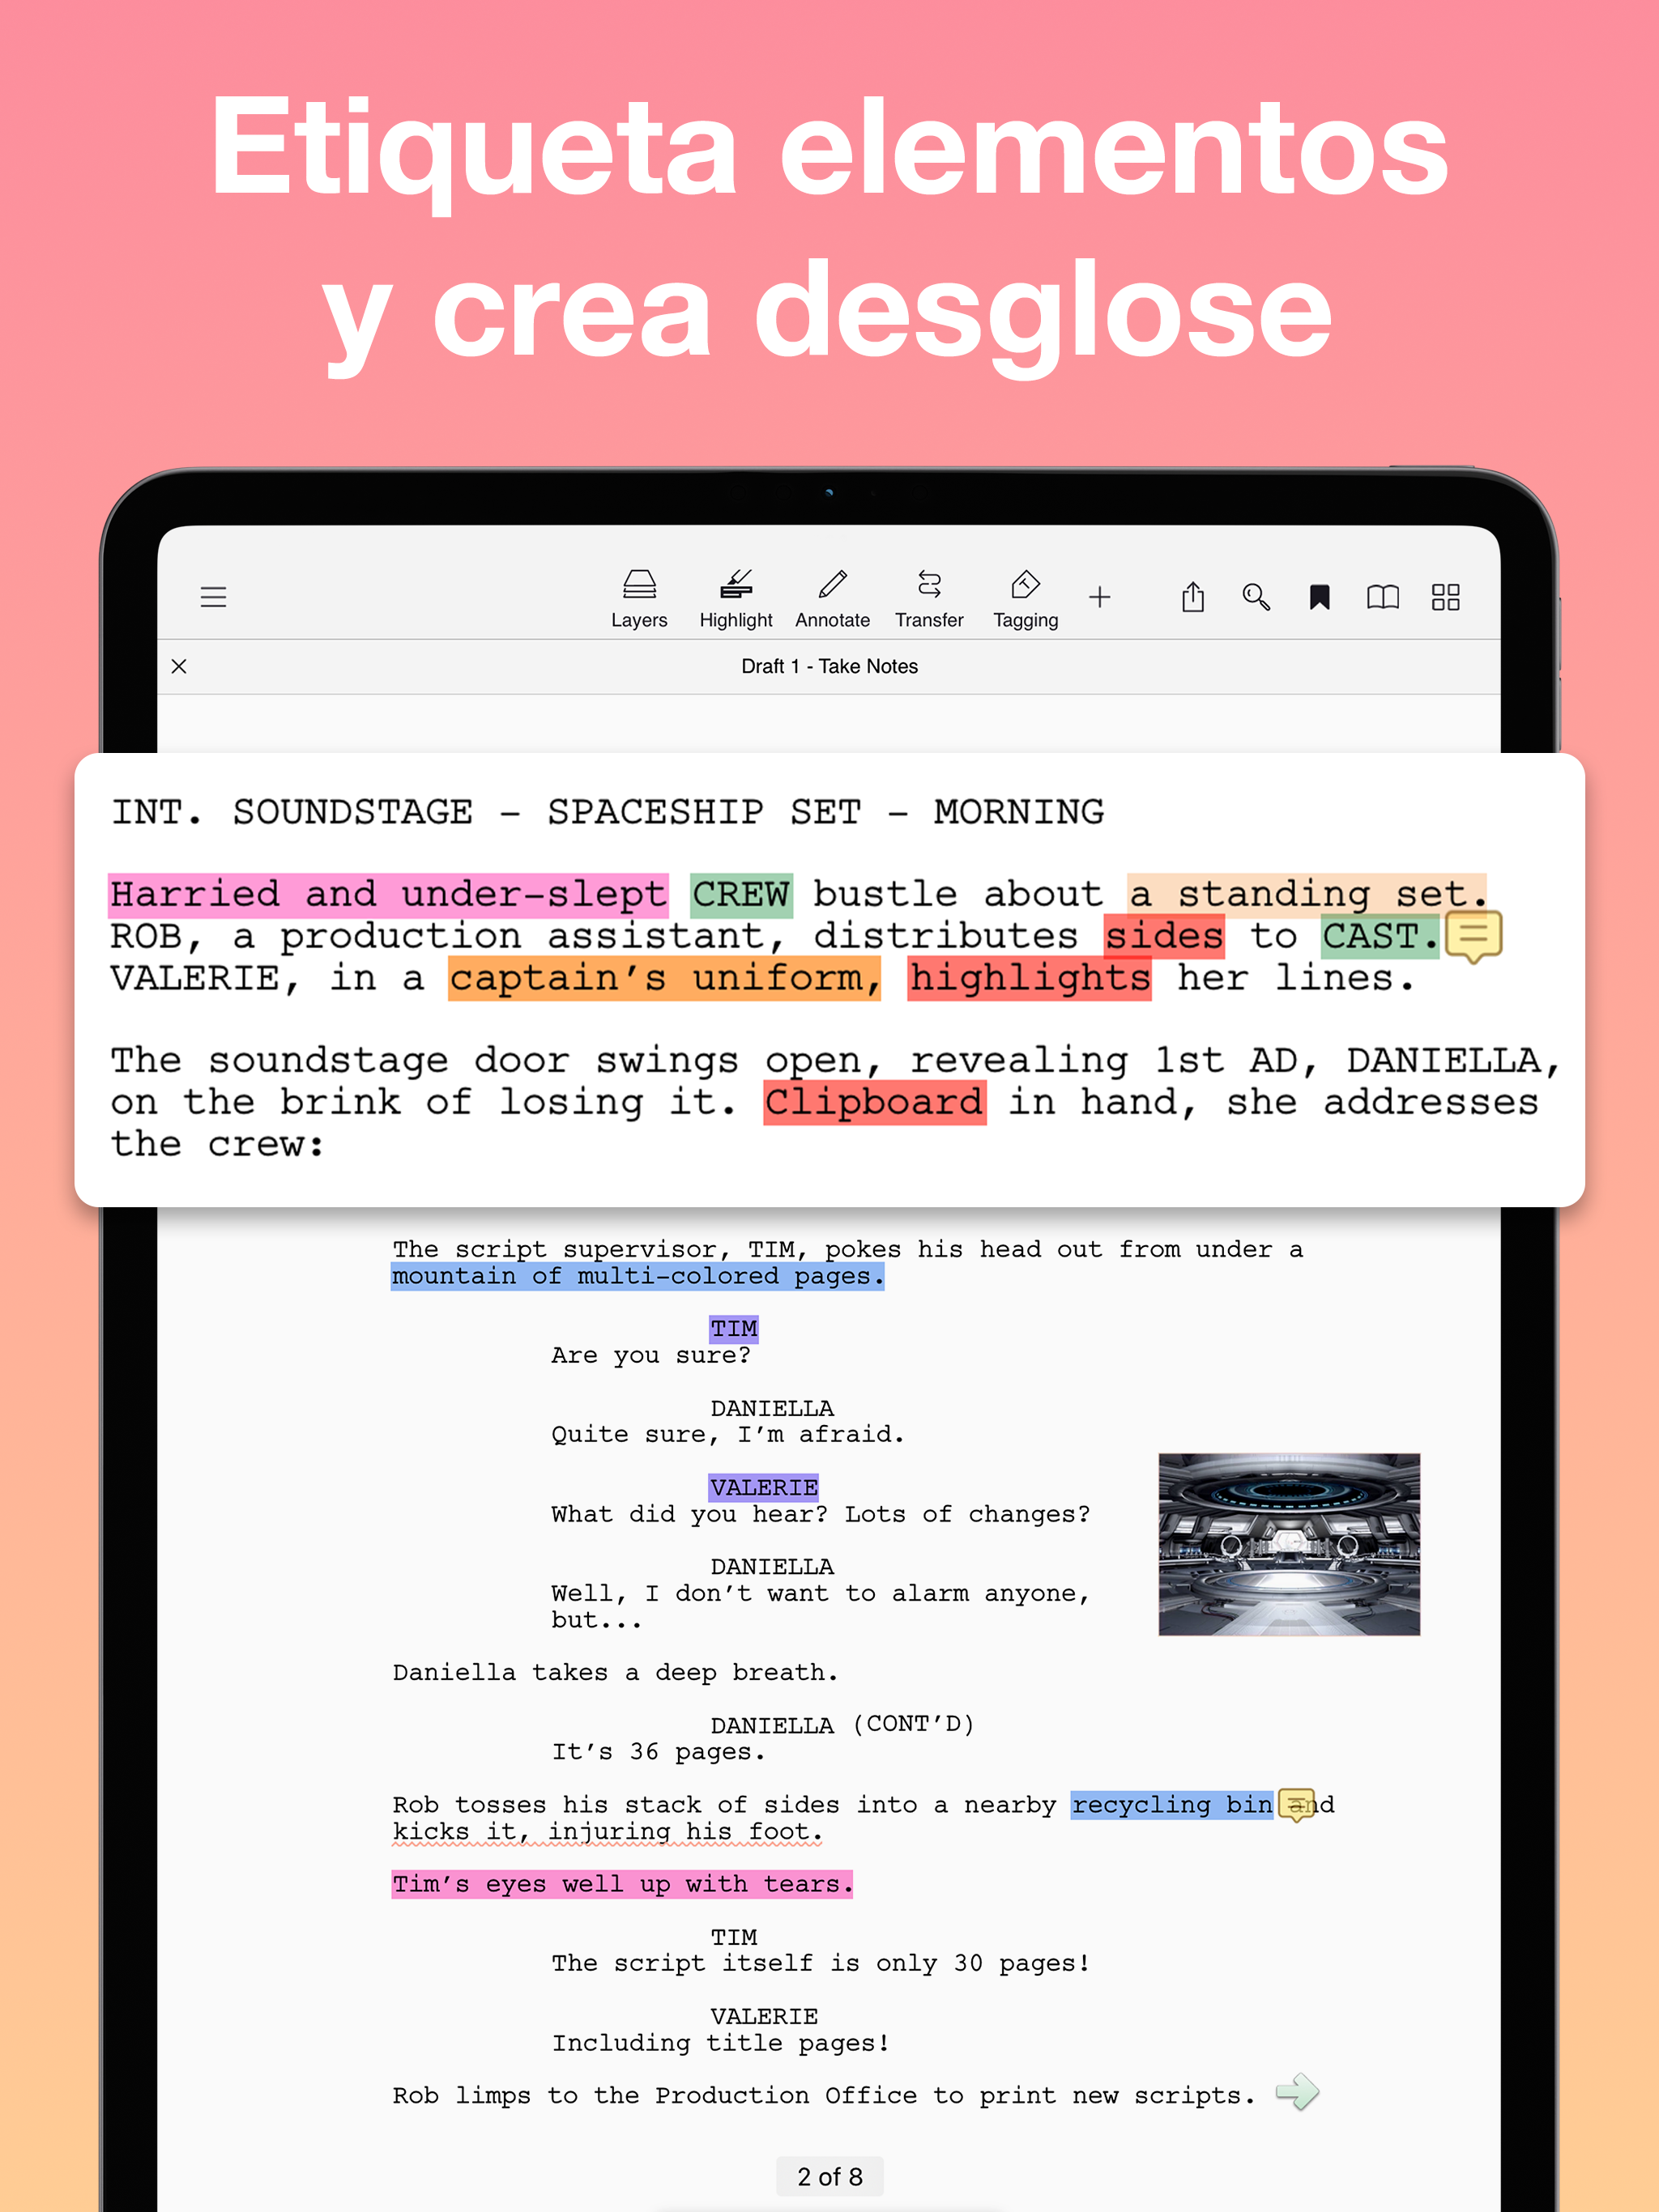Tap the green CREW tag highlight

click(x=741, y=894)
